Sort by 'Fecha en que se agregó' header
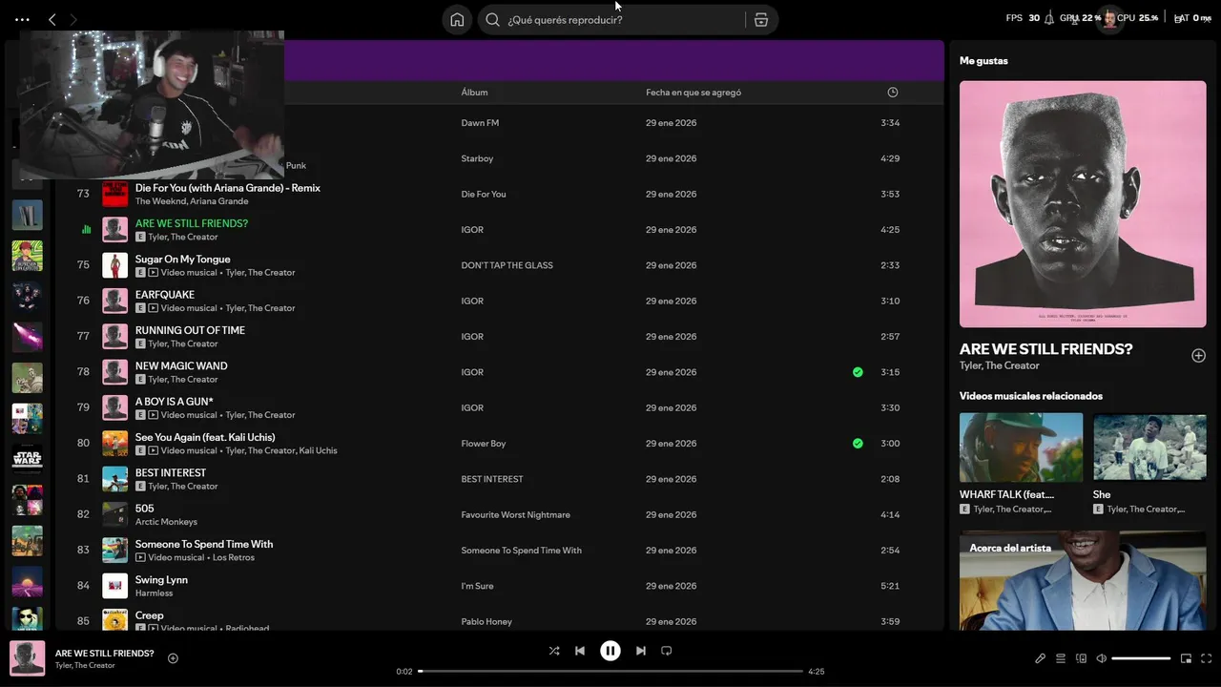Screen dimensions: 1221x687 (x=693, y=93)
